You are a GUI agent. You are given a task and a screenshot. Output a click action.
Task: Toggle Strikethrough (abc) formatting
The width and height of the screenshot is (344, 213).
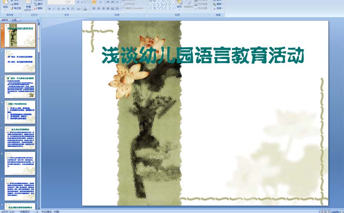tap(63, 9)
